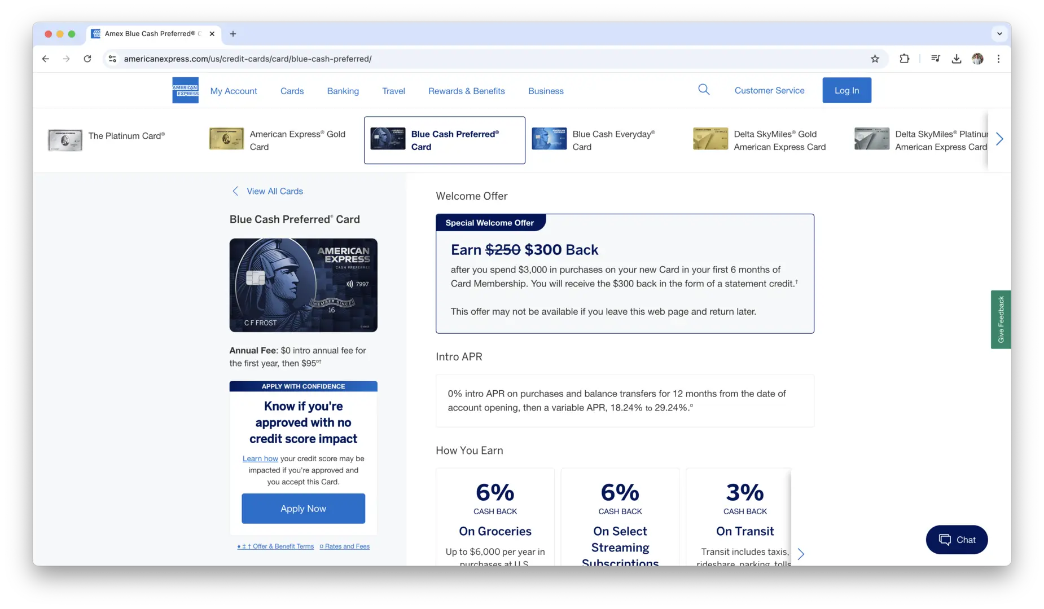The width and height of the screenshot is (1044, 609).
Task: Open the media controls icon
Action: click(936, 59)
